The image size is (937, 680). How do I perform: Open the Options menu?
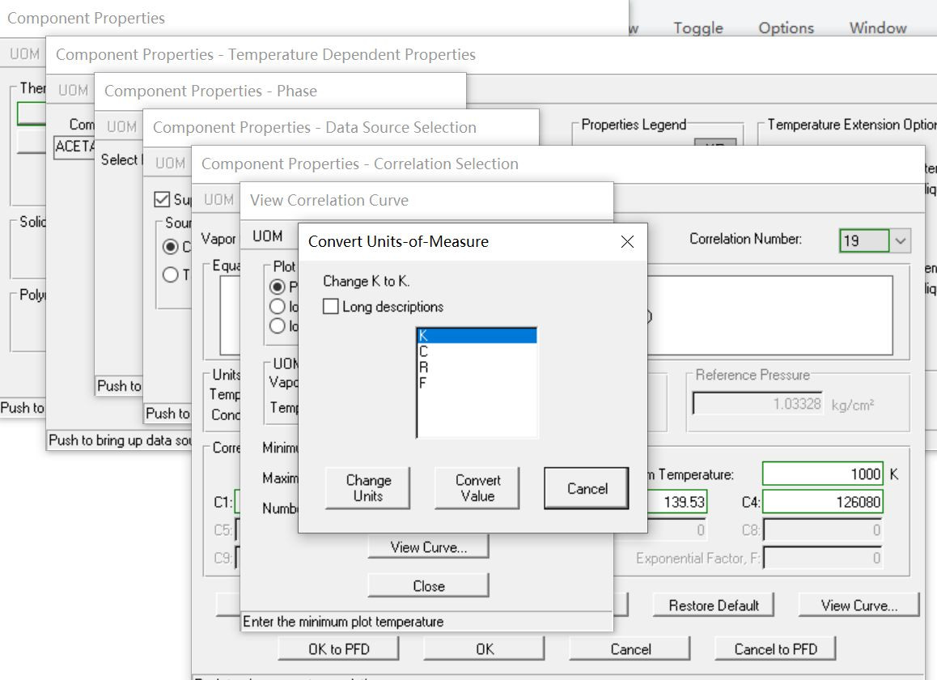[x=786, y=28]
